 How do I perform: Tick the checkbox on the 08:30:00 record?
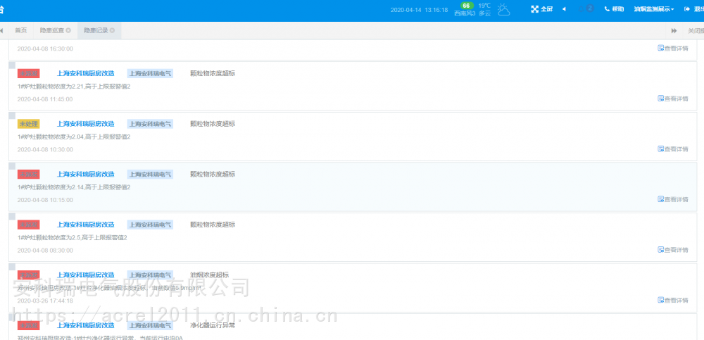click(12, 216)
